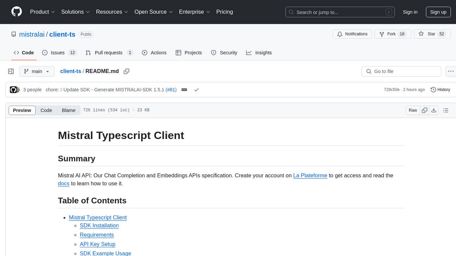Switch to the Pull requests tab
456x256 pixels.
(109, 53)
